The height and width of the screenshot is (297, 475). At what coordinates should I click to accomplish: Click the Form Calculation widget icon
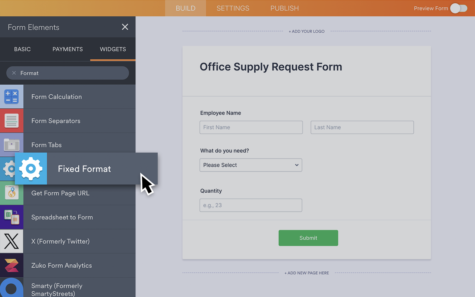(x=12, y=97)
